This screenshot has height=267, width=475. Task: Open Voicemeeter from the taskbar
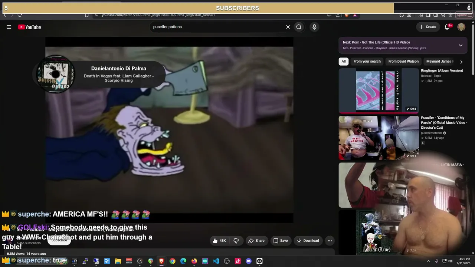129,261
